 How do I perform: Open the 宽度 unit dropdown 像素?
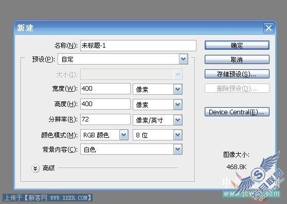(157, 89)
